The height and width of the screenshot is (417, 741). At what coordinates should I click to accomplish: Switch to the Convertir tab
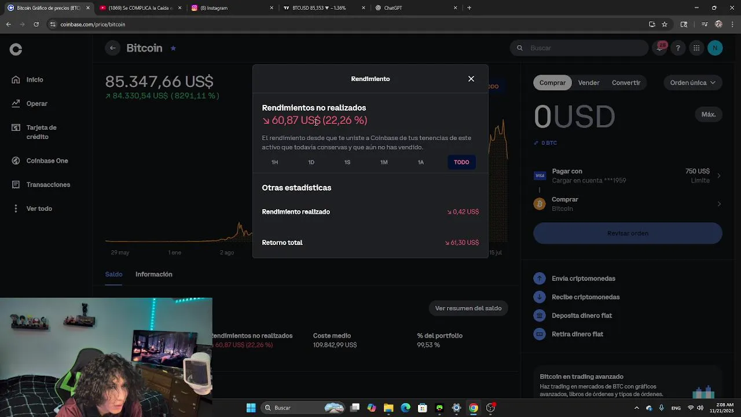coord(626,83)
